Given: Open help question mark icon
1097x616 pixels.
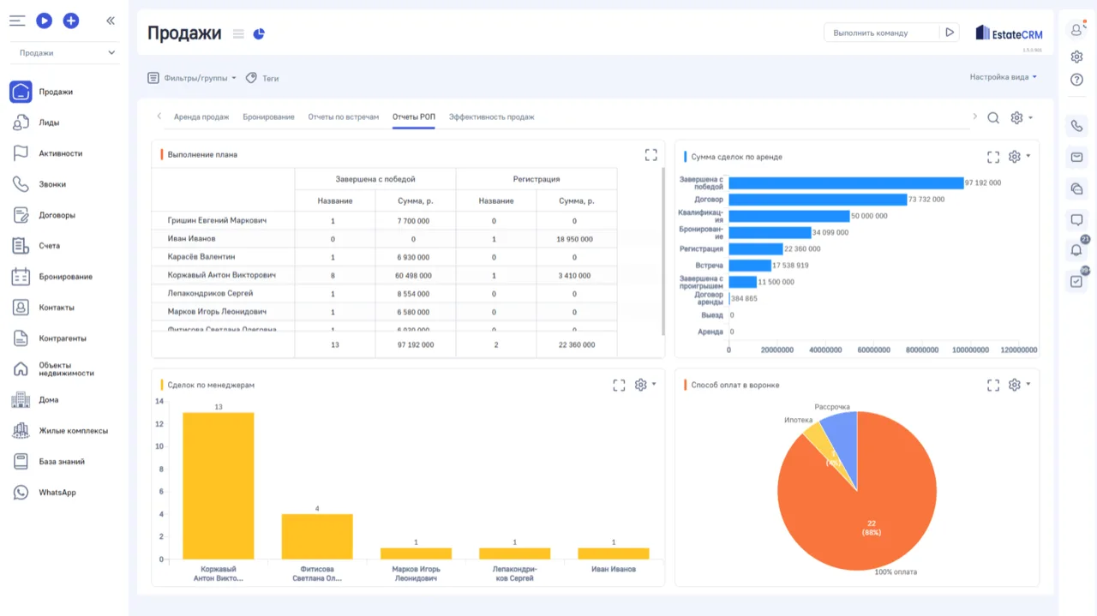Looking at the screenshot, I should pos(1077,80).
